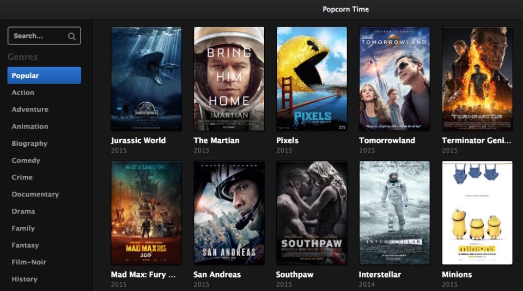Open the Tomorrowland poster
This screenshot has height=291, width=523.
coord(394,79)
